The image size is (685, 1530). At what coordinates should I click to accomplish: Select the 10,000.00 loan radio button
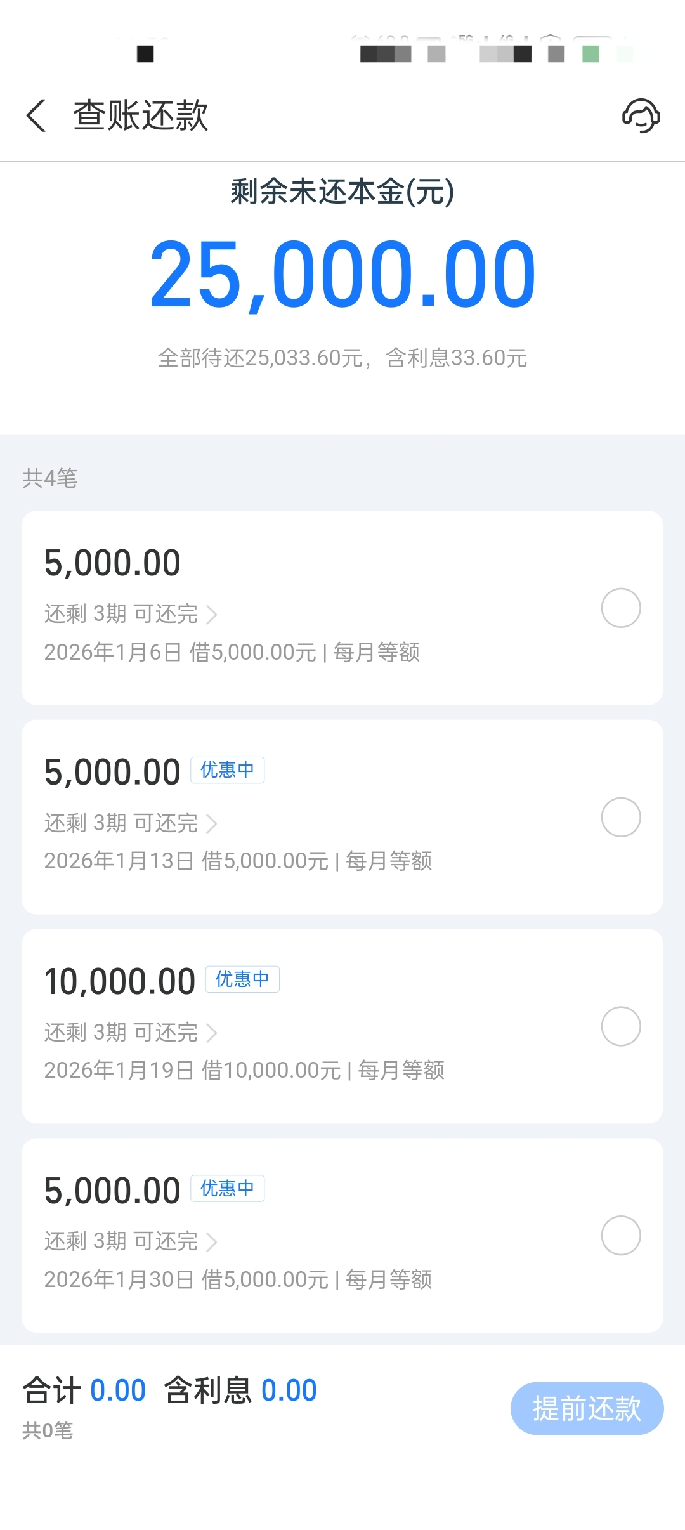point(620,1026)
